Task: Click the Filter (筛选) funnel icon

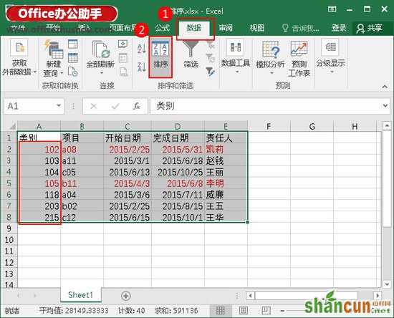Action: [191, 49]
